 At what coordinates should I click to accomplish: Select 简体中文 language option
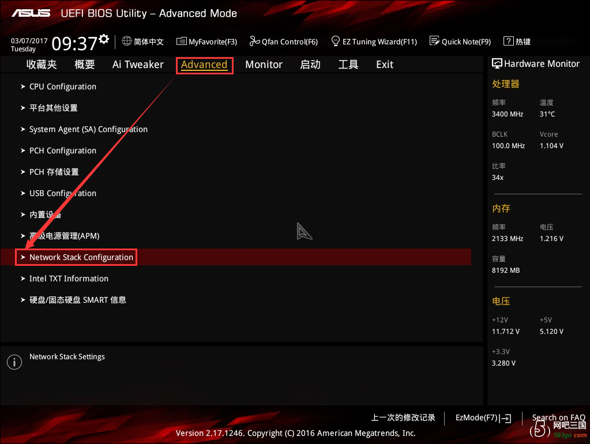pos(149,42)
